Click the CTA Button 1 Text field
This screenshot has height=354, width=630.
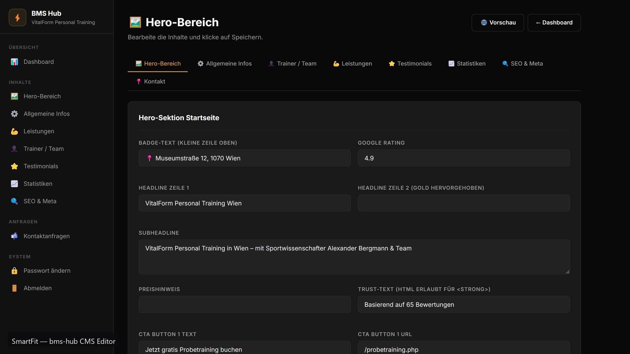click(244, 348)
